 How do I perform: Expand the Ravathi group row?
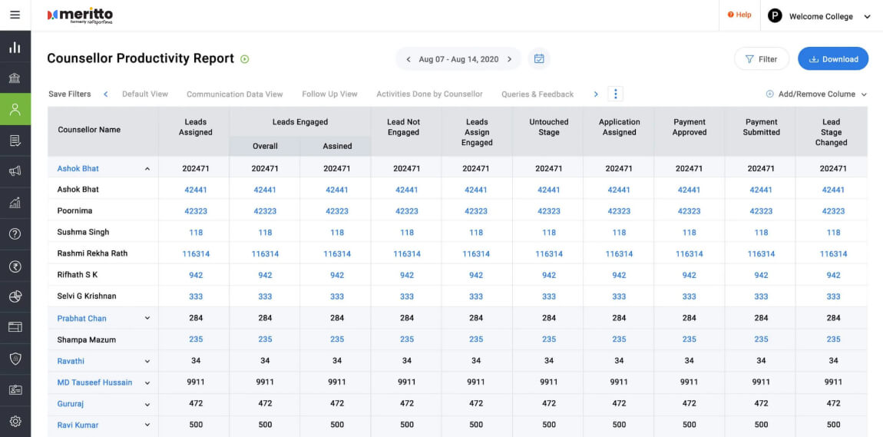[x=147, y=361]
